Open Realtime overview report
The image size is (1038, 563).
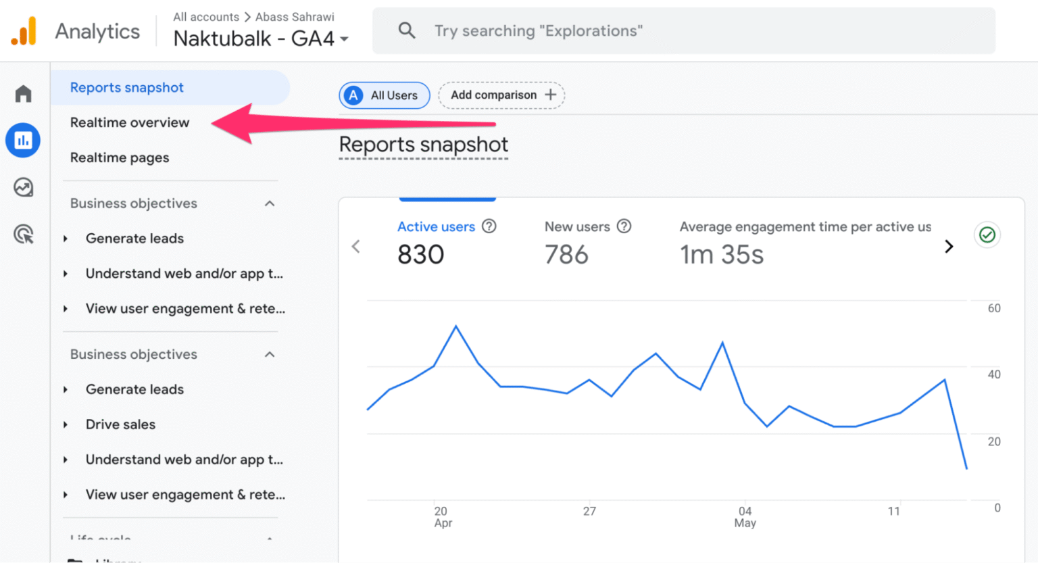click(x=130, y=122)
